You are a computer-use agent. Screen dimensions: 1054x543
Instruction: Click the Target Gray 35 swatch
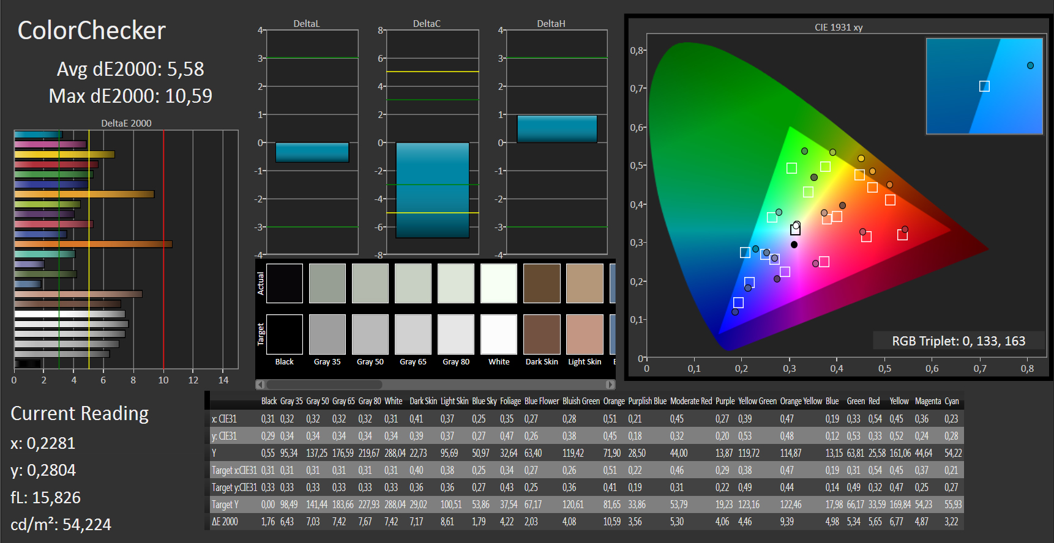click(x=327, y=334)
